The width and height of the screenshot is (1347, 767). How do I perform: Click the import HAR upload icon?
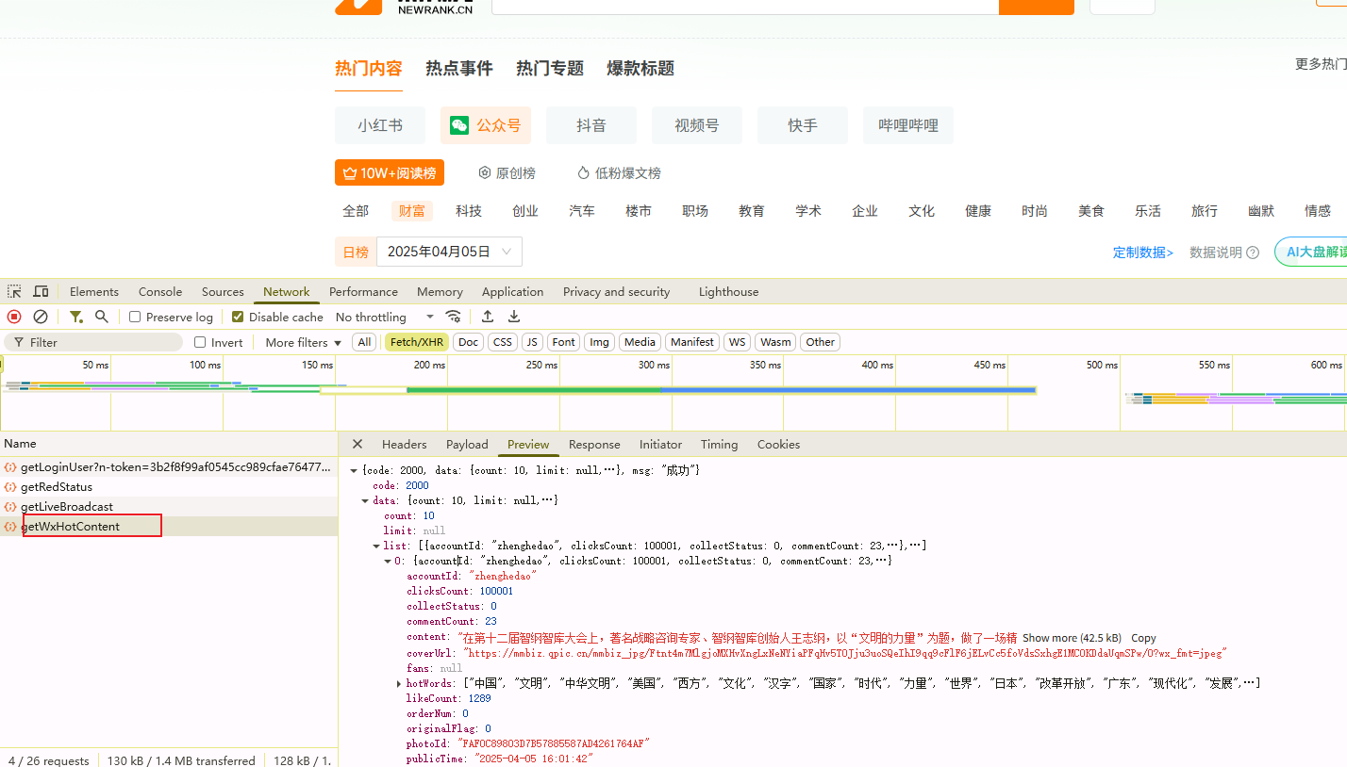[x=488, y=317]
